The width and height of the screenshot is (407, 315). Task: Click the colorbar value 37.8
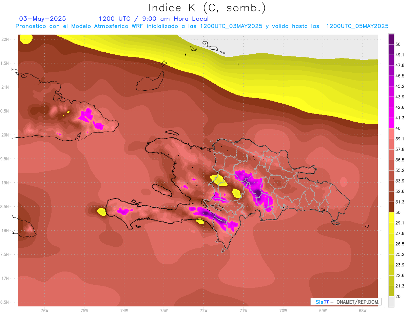click(x=400, y=149)
